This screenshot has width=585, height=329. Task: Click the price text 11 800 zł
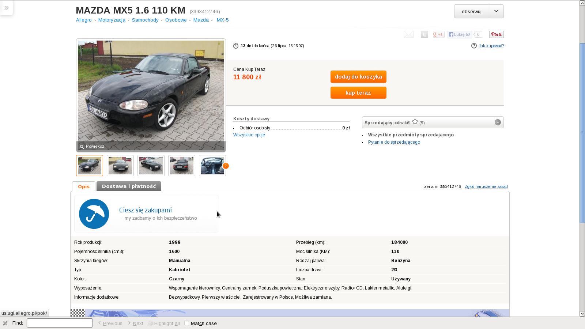point(247,77)
